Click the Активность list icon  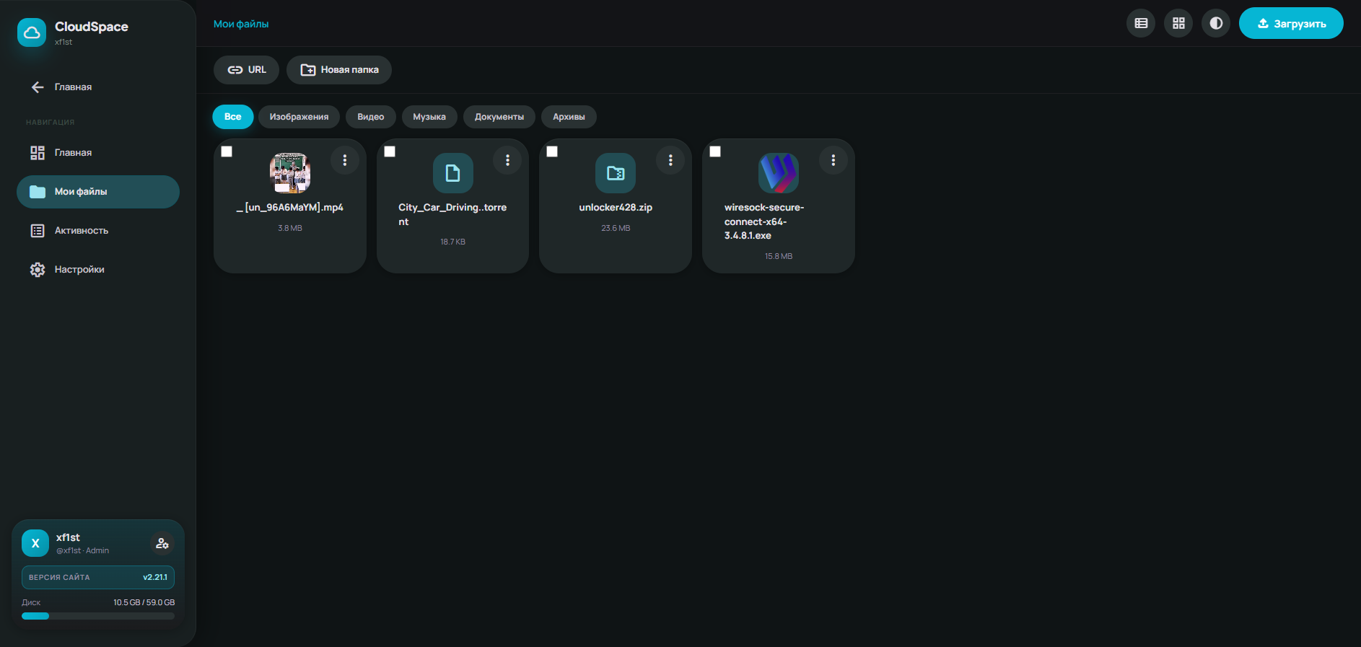tap(38, 231)
